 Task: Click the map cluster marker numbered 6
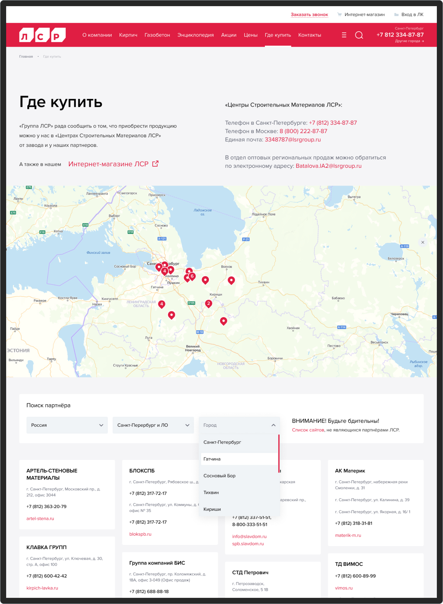[192, 276]
